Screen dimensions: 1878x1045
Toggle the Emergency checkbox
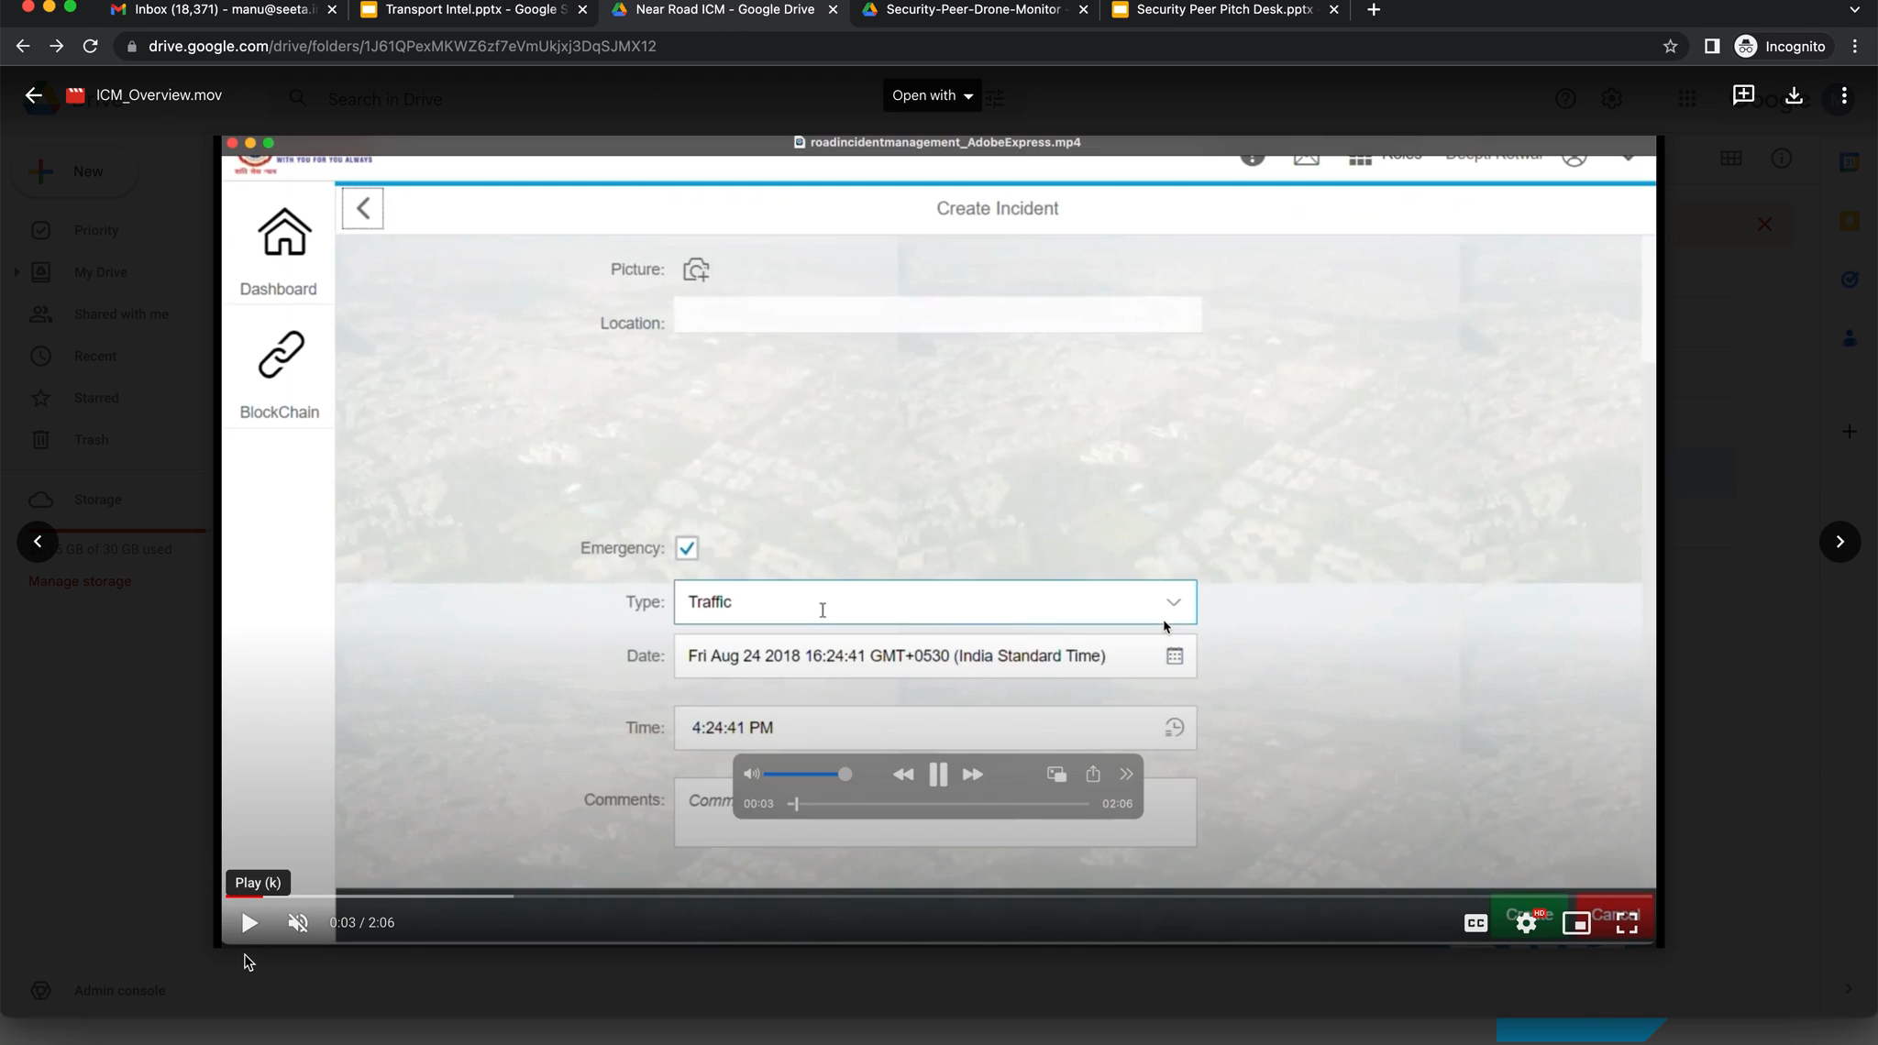click(x=687, y=548)
